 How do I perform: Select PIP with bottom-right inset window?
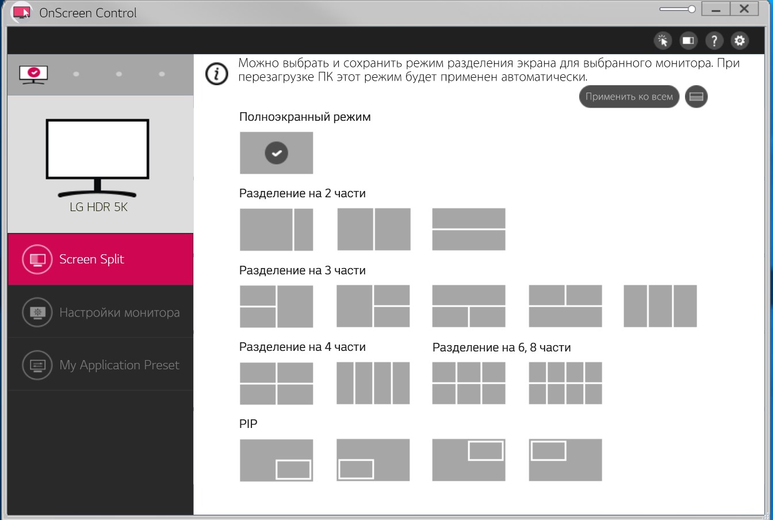tap(276, 460)
